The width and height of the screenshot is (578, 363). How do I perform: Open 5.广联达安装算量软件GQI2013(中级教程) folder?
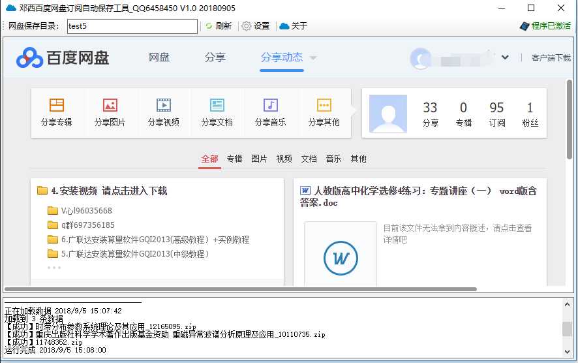click(x=135, y=254)
